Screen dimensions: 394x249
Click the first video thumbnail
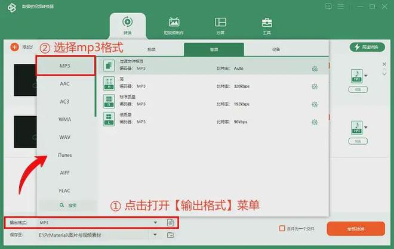point(25,80)
